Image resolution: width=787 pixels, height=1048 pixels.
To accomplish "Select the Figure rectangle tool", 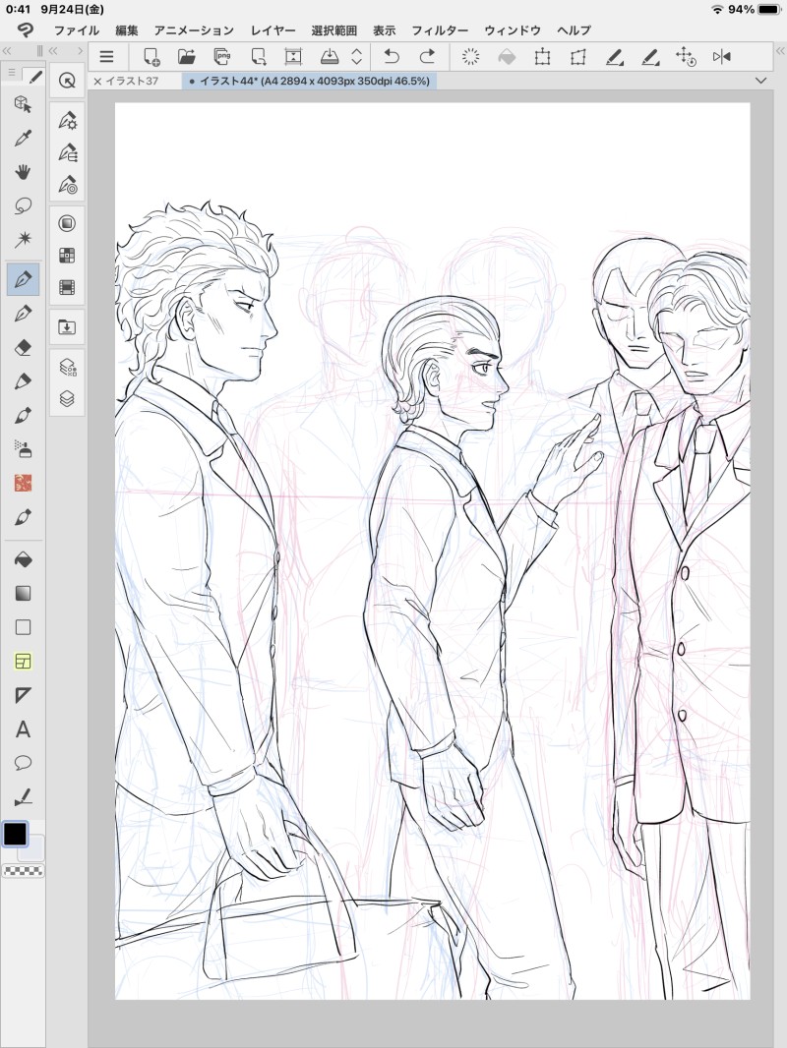I will (x=23, y=627).
